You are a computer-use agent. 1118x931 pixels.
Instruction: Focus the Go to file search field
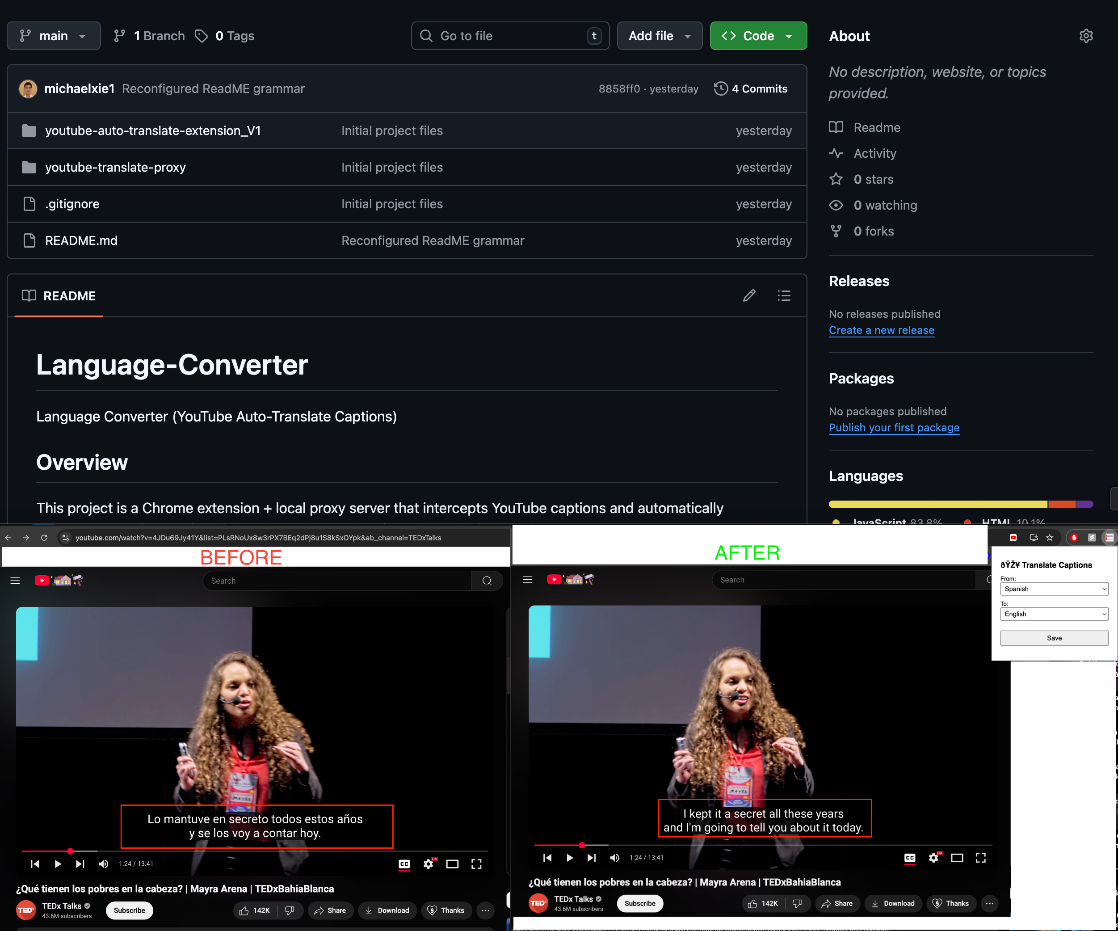point(510,36)
